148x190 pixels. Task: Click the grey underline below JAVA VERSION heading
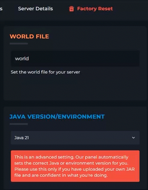(x=19, y=124)
